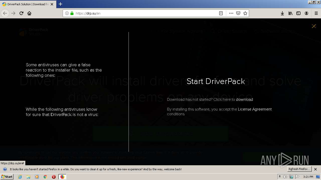
Task: Open the Windows Start menu
Action: pyautogui.click(x=7, y=176)
